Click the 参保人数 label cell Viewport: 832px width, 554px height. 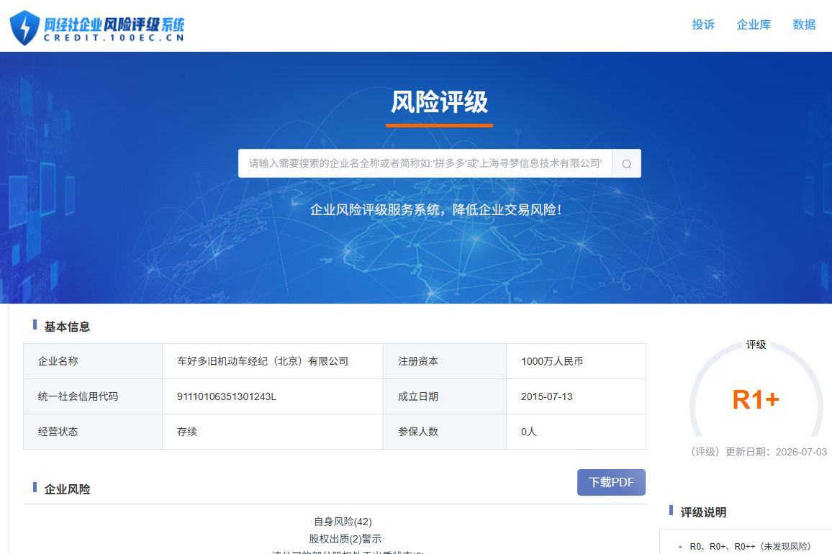(445, 432)
